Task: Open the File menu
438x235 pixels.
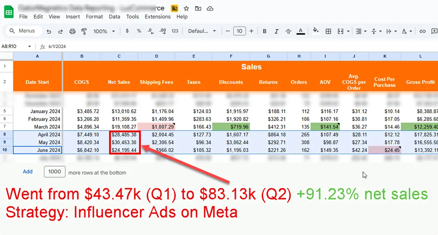Action: tap(23, 17)
